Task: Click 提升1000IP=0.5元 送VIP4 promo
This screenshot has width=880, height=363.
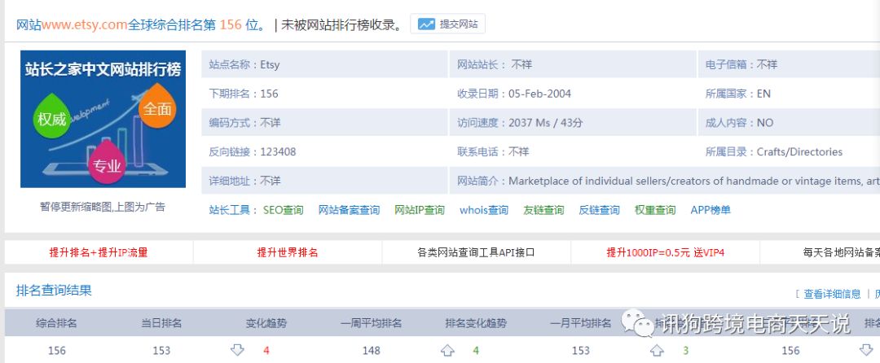Action: point(665,252)
